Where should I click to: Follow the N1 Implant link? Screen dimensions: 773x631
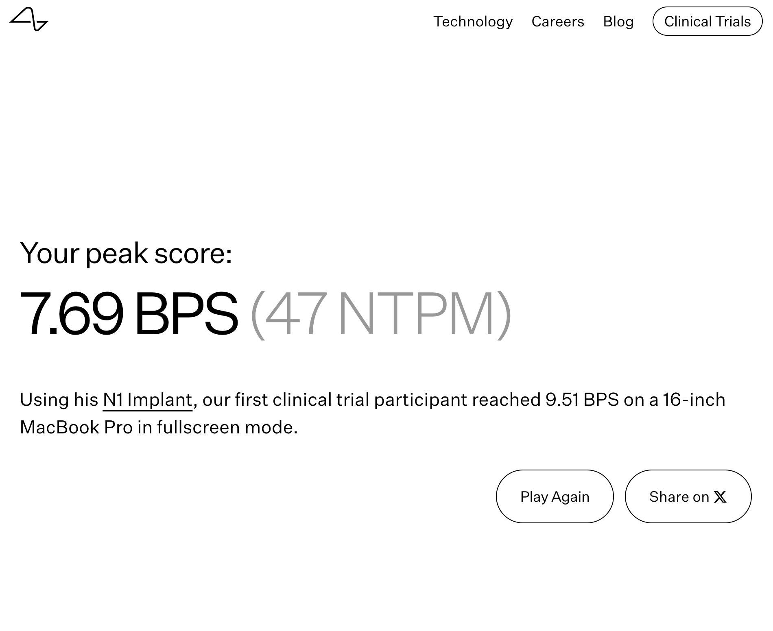[147, 400]
